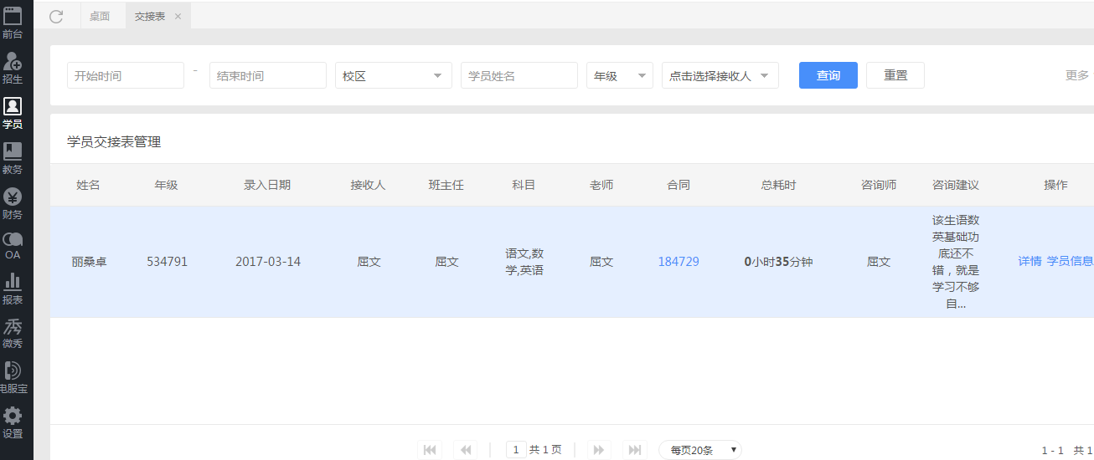
Task: Open the 点击选择接收人 recipient dropdown
Action: [x=720, y=75]
